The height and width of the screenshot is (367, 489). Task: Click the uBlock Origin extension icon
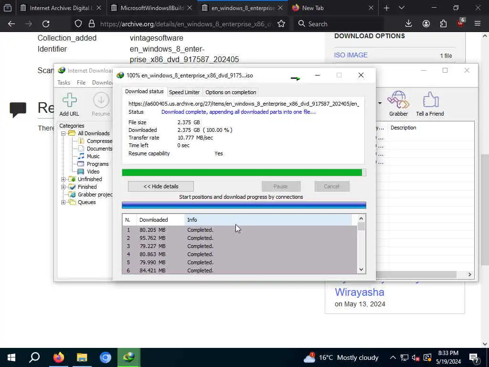(x=461, y=23)
